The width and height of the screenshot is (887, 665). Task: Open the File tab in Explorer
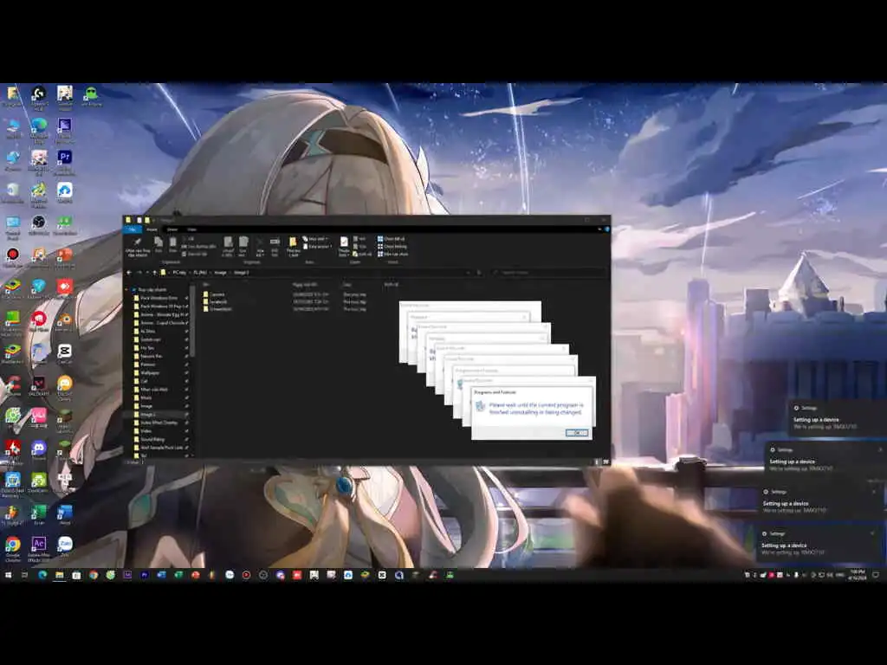click(133, 229)
